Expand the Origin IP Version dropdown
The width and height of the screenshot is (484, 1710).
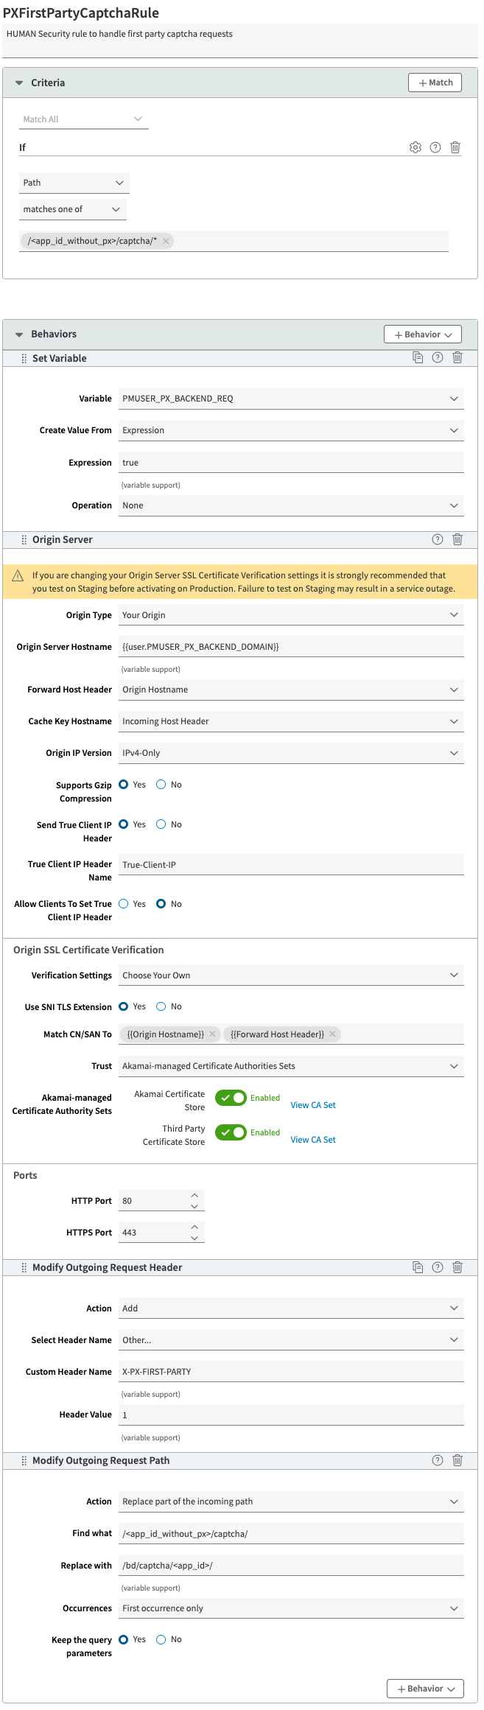[x=291, y=753]
